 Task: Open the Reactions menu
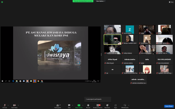click(x=107, y=106)
